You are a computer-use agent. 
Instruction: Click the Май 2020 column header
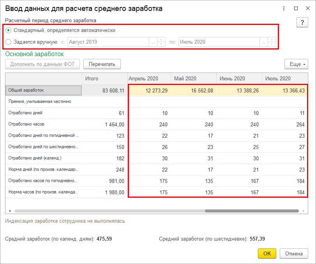click(194, 79)
